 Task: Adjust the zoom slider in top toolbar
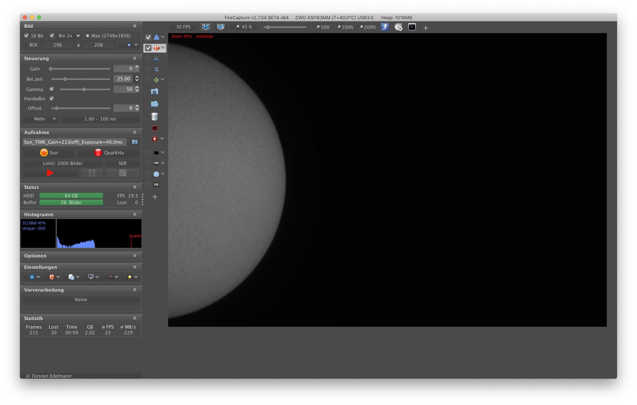point(285,27)
